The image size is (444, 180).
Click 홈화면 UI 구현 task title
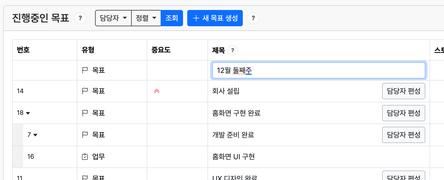coord(233,157)
